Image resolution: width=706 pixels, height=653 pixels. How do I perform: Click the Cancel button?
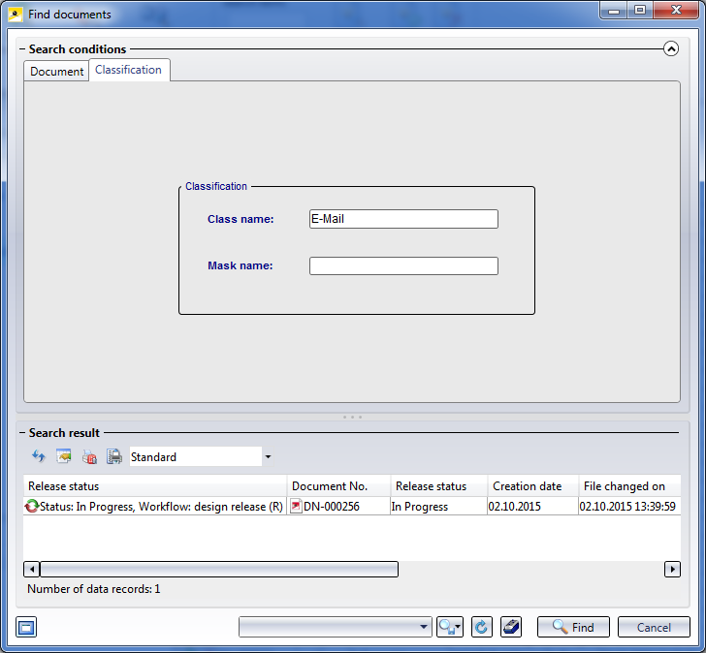tap(654, 627)
